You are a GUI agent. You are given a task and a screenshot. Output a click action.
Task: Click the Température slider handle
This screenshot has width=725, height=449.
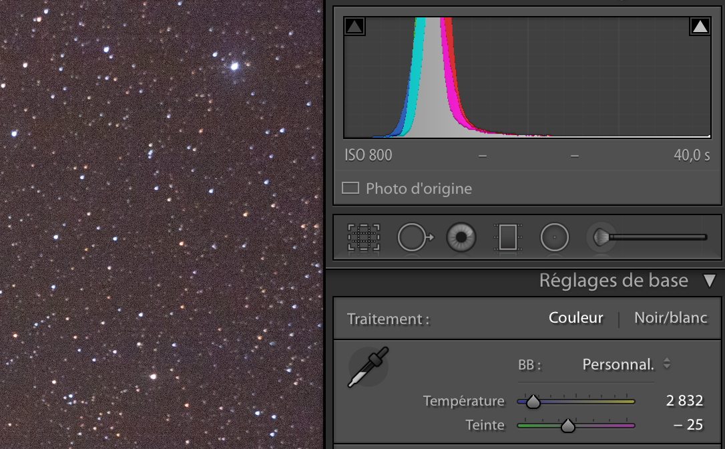pyautogui.click(x=533, y=402)
